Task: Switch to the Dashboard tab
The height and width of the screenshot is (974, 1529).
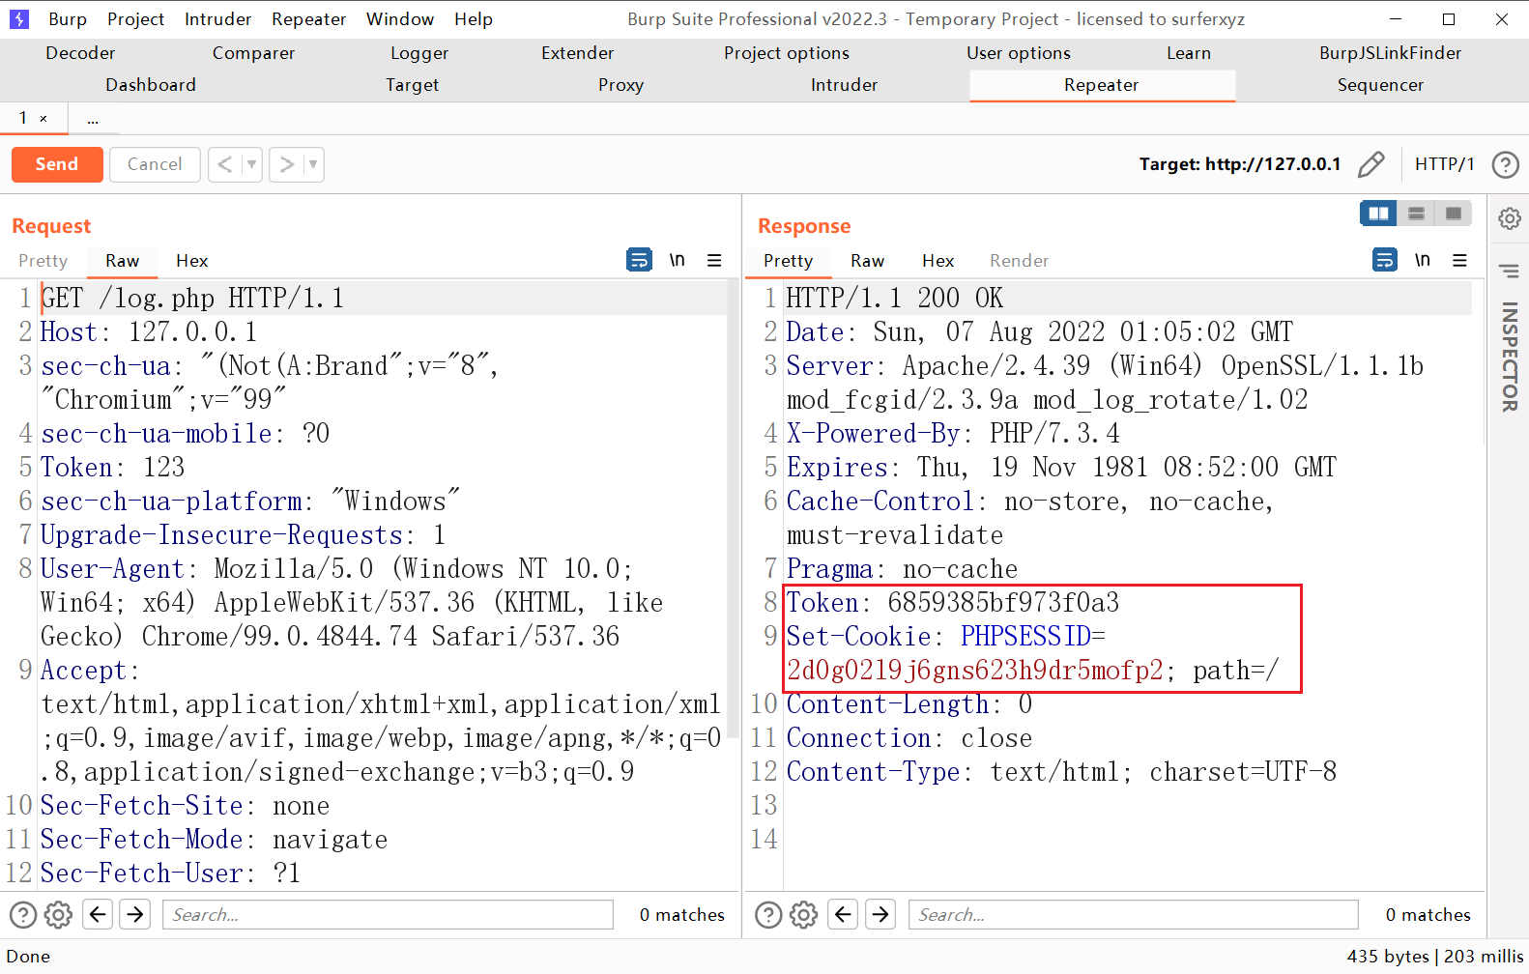Action: (x=151, y=85)
